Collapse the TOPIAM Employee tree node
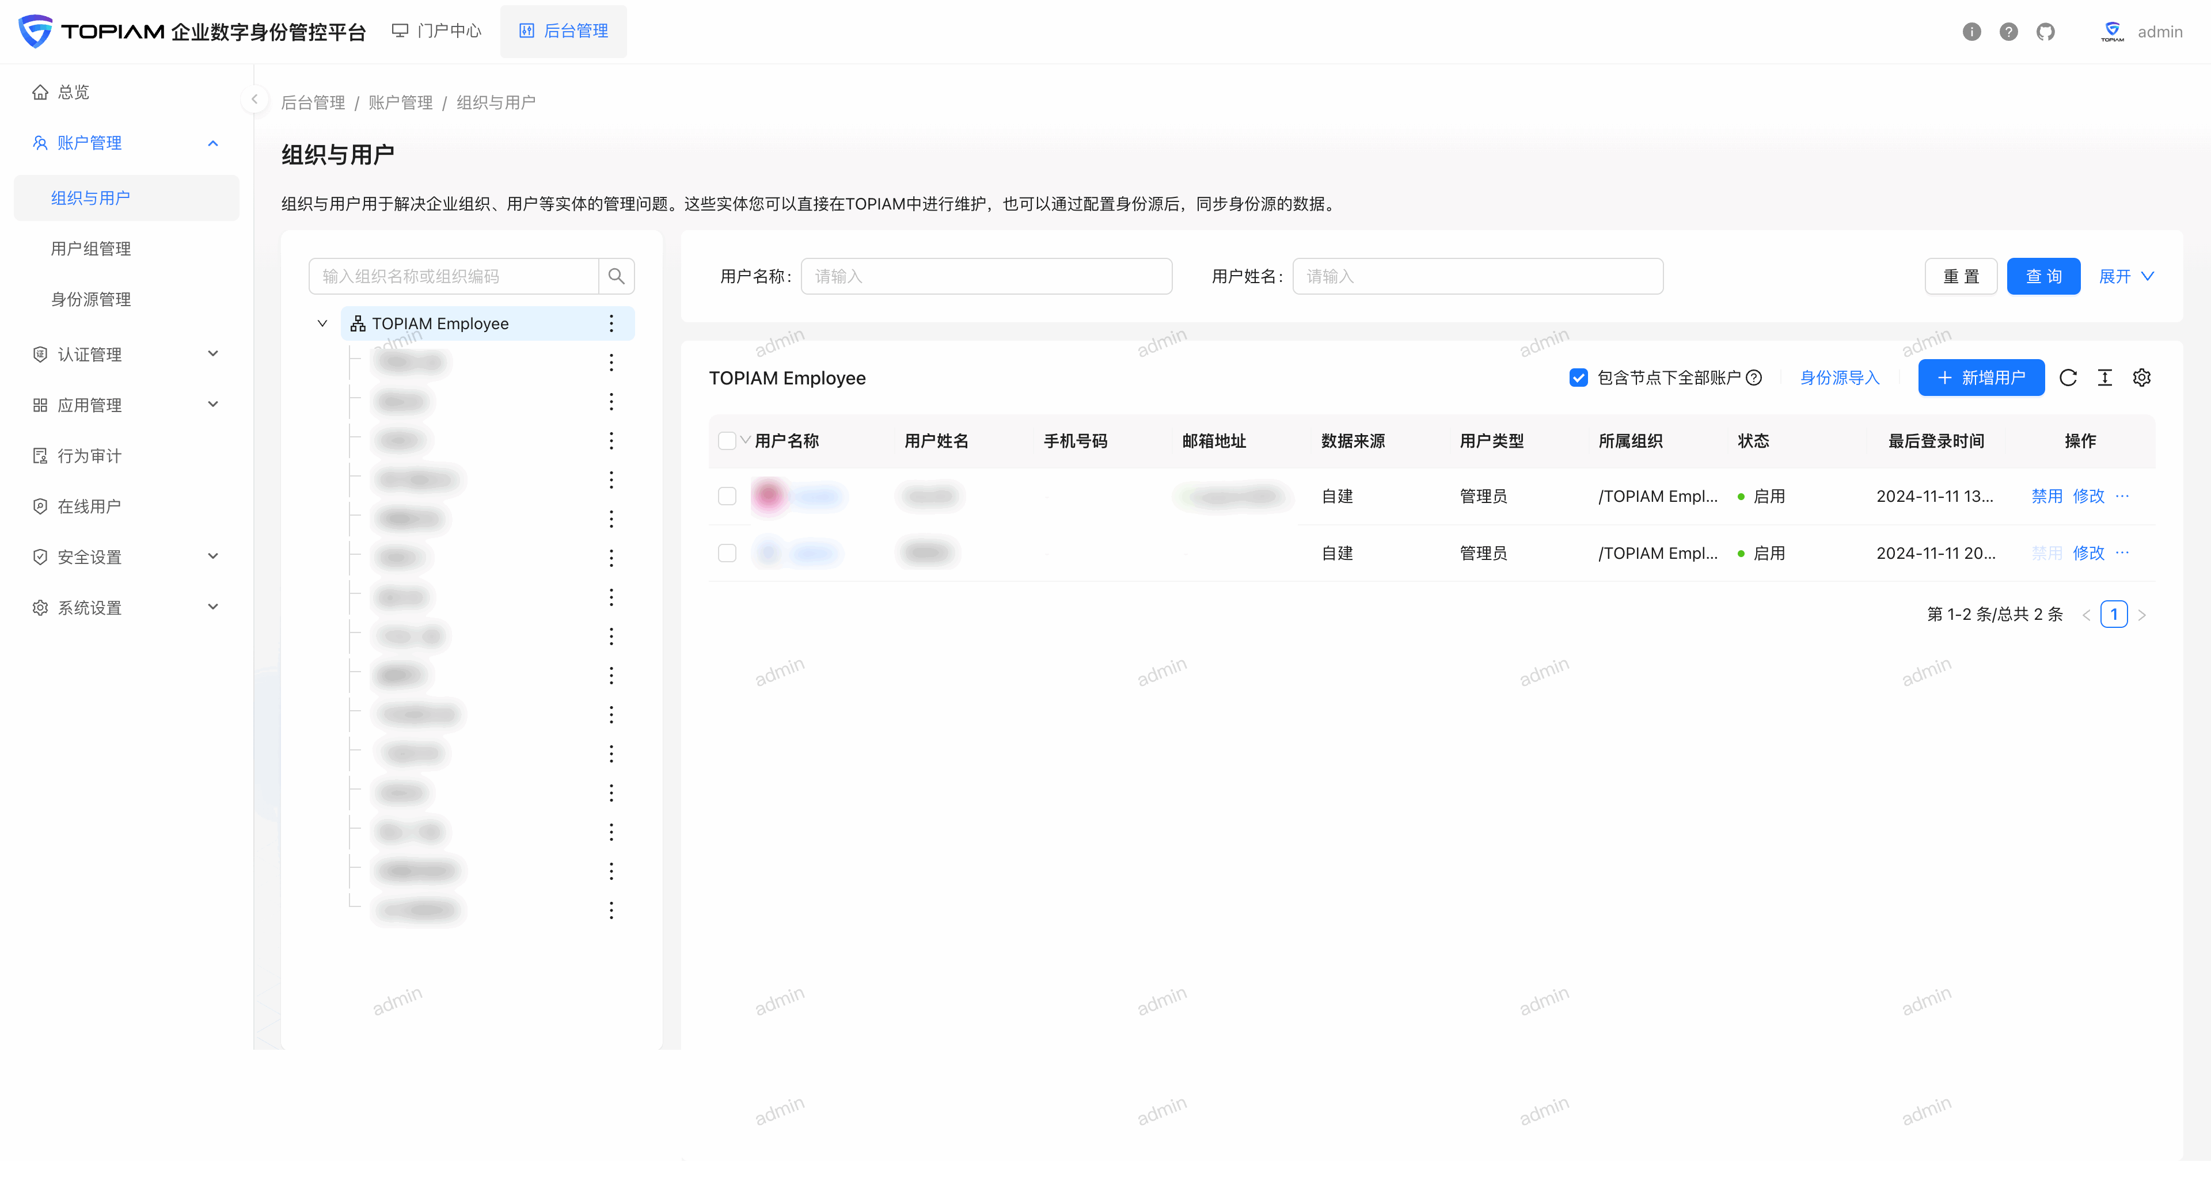Image resolution: width=2211 pixels, height=1189 pixels. pyautogui.click(x=322, y=323)
